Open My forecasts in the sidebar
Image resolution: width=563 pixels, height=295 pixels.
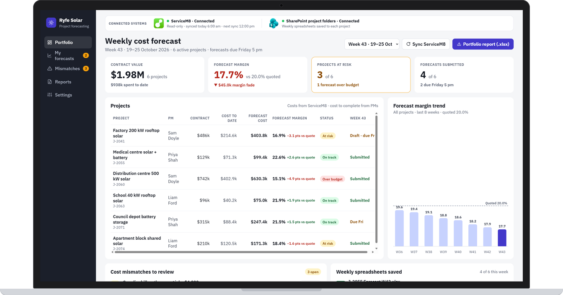68,55
